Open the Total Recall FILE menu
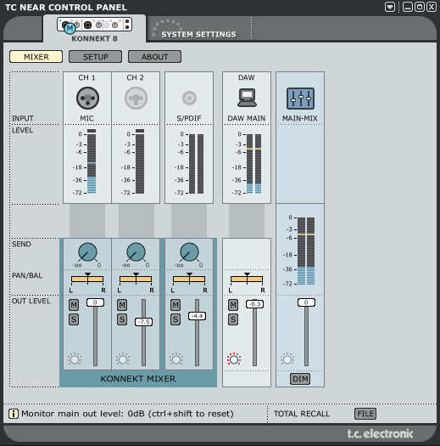 click(365, 414)
